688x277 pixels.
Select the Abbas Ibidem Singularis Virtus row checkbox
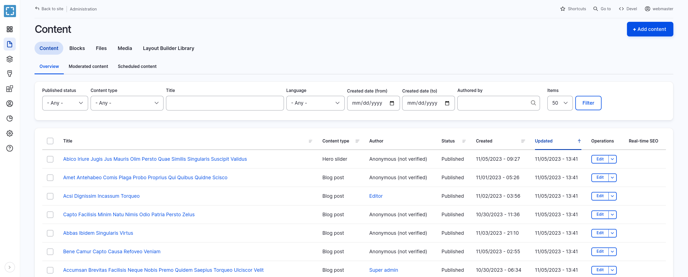(50, 233)
